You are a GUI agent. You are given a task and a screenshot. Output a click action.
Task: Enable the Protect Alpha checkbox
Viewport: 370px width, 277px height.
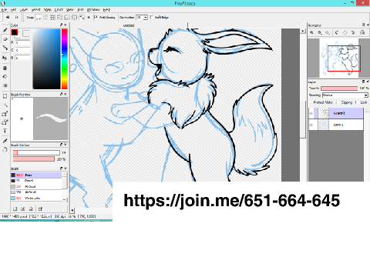click(x=311, y=102)
